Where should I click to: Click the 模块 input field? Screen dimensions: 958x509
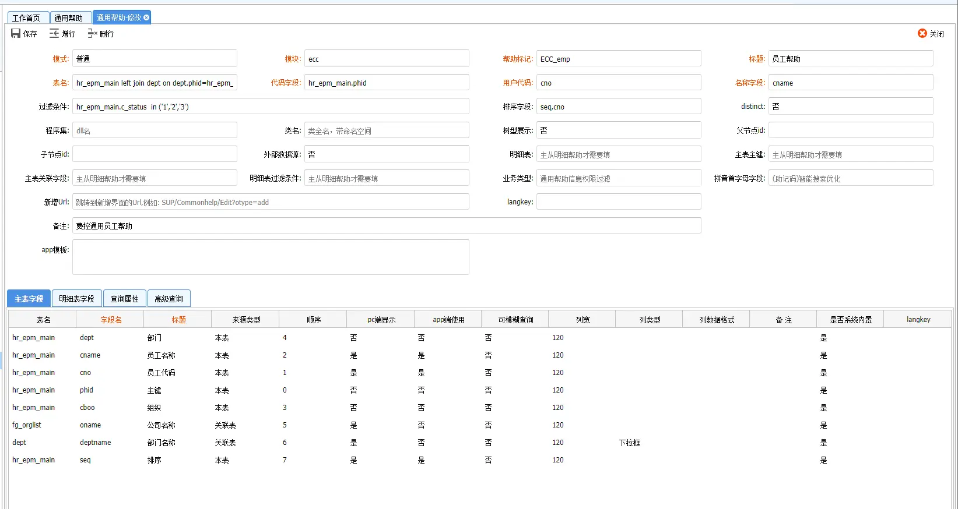(x=387, y=58)
